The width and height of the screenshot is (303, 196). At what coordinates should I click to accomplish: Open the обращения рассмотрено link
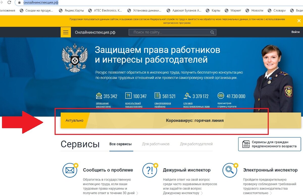tap(103, 105)
